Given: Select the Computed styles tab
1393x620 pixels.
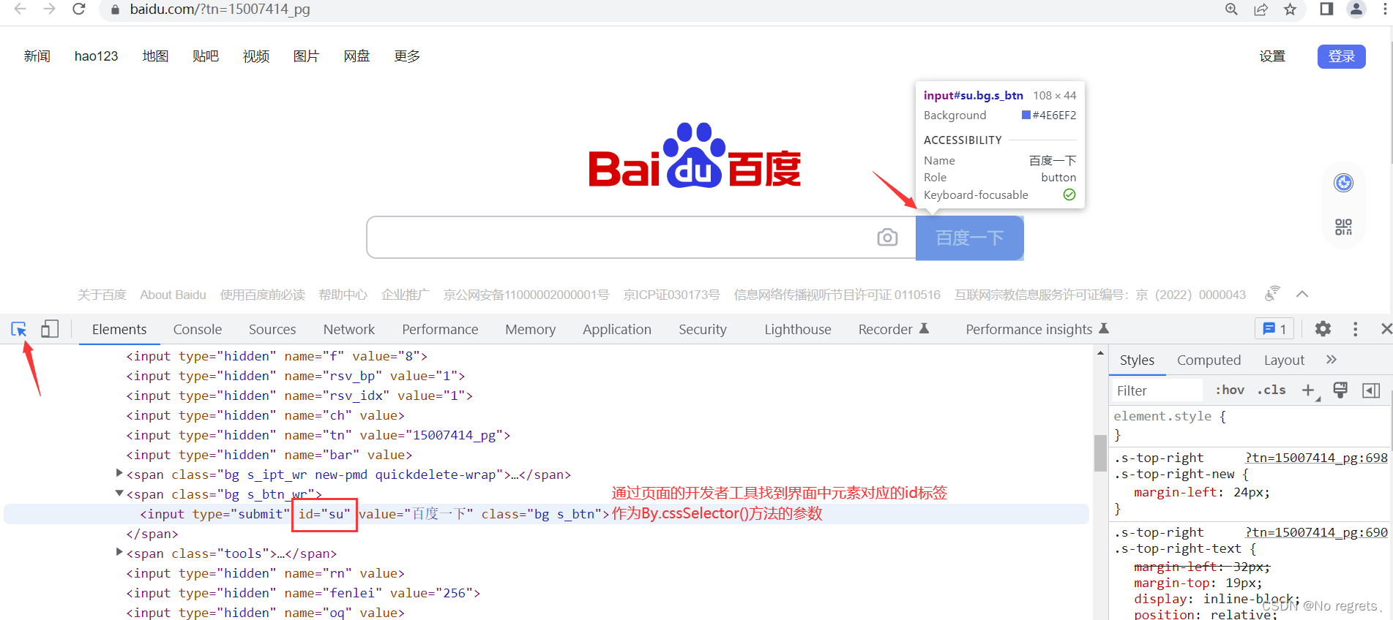Looking at the screenshot, I should tap(1209, 360).
